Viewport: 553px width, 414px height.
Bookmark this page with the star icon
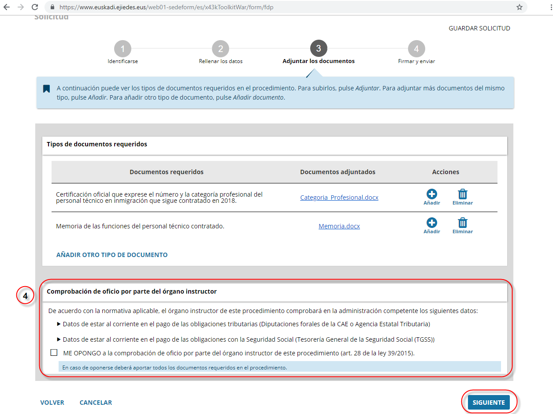[519, 7]
